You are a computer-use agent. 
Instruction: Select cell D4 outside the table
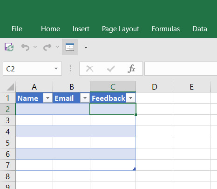pos(155,132)
